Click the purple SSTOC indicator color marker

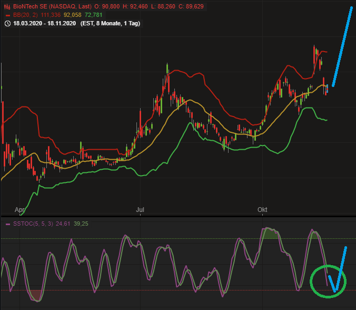pyautogui.click(x=8, y=224)
